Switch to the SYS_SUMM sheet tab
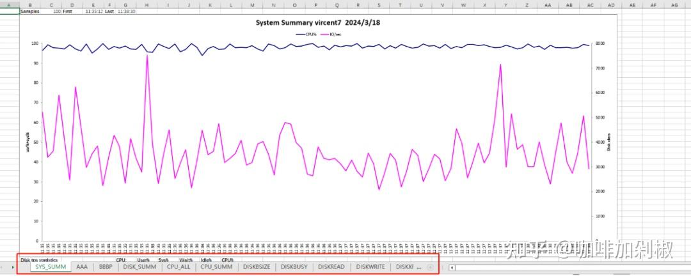This screenshot has width=691, height=278. pyautogui.click(x=51, y=266)
